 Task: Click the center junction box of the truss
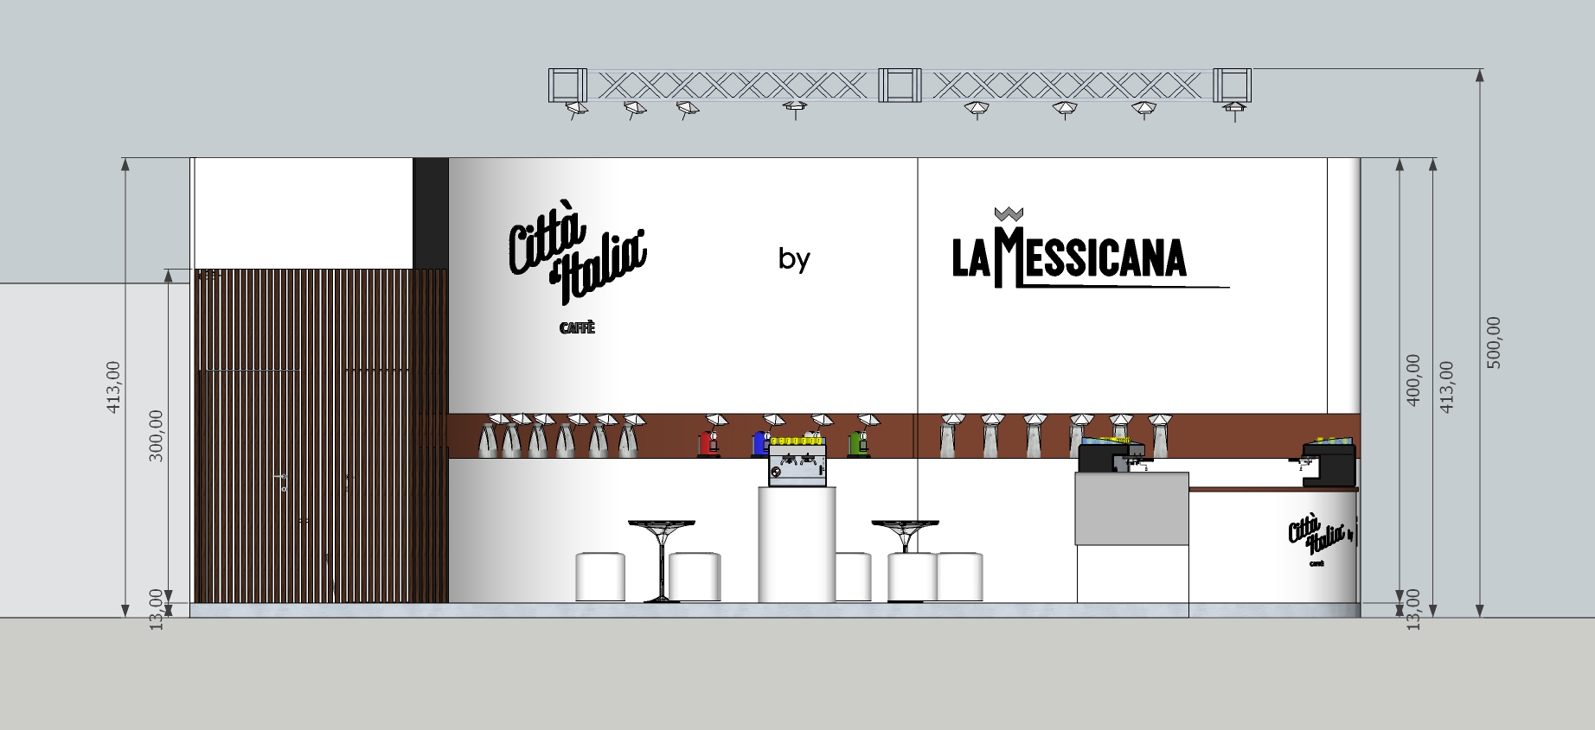click(x=900, y=86)
